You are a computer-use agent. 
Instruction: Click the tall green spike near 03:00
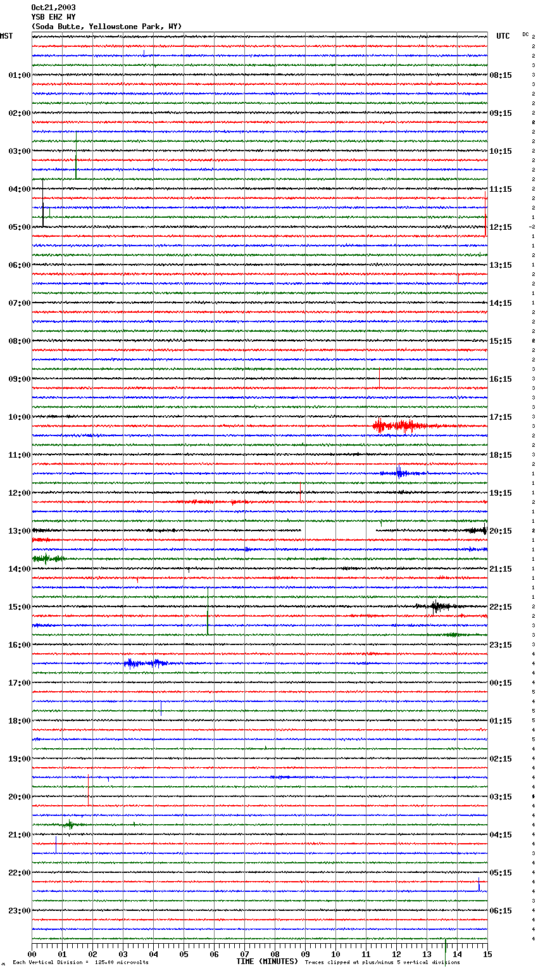pos(76,156)
